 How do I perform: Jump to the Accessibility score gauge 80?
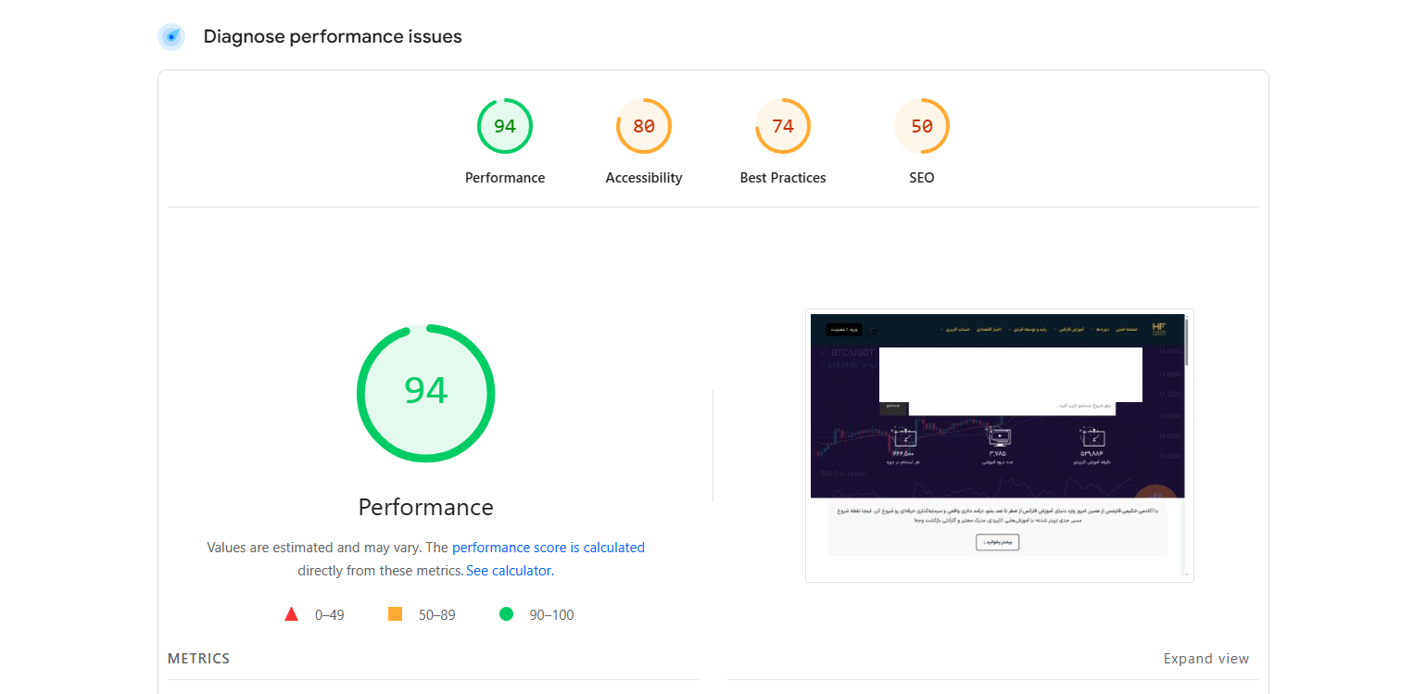tap(644, 126)
